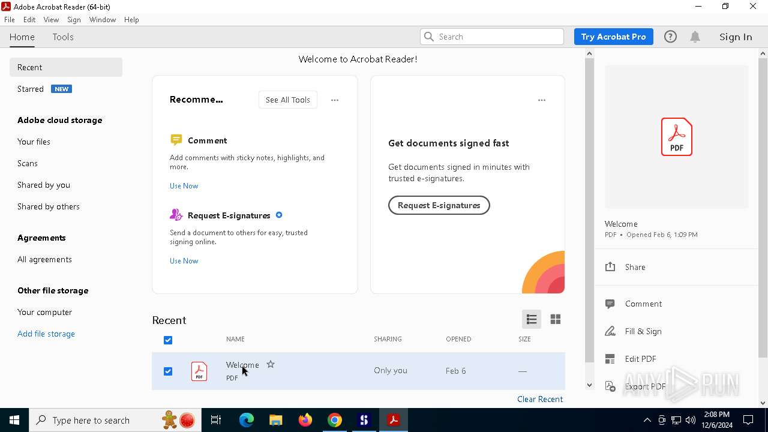The image size is (768, 432).
Task: Click the Comment icon in right panel
Action: [610, 304]
